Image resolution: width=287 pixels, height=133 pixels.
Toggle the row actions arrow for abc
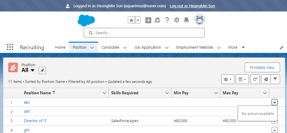(x=275, y=102)
